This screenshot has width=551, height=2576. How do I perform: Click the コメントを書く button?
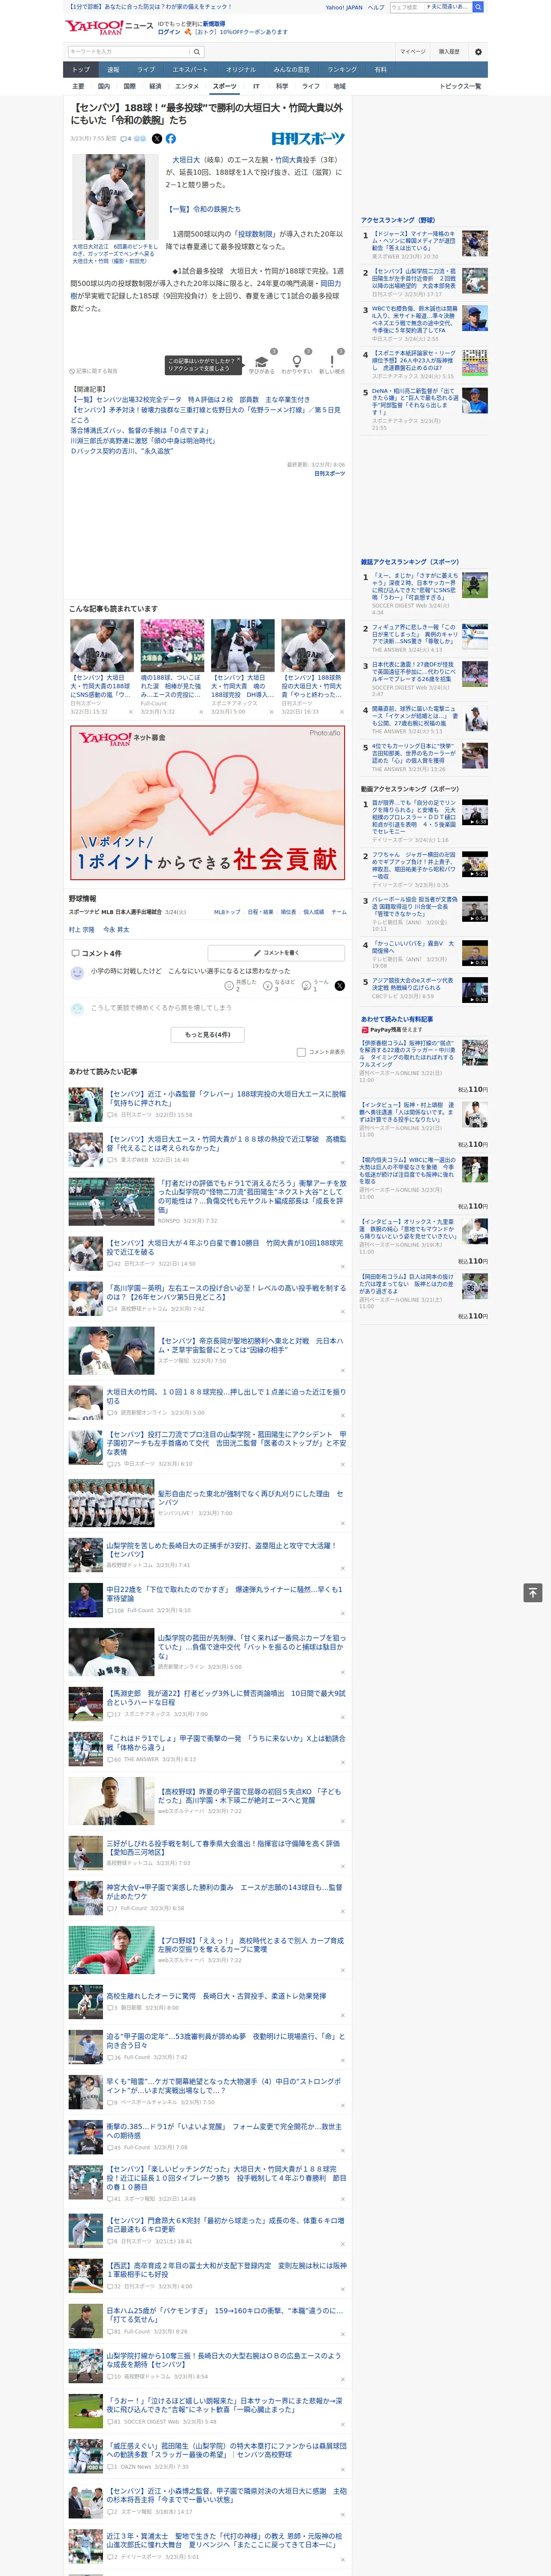[x=276, y=953]
